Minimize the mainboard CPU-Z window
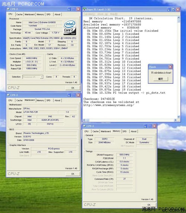Viewport: 186px width, 213px height. pos(69,95)
